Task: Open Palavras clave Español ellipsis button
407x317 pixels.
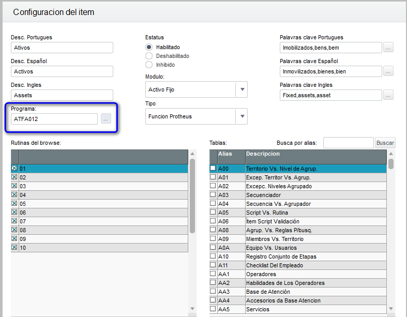Action: (x=388, y=71)
